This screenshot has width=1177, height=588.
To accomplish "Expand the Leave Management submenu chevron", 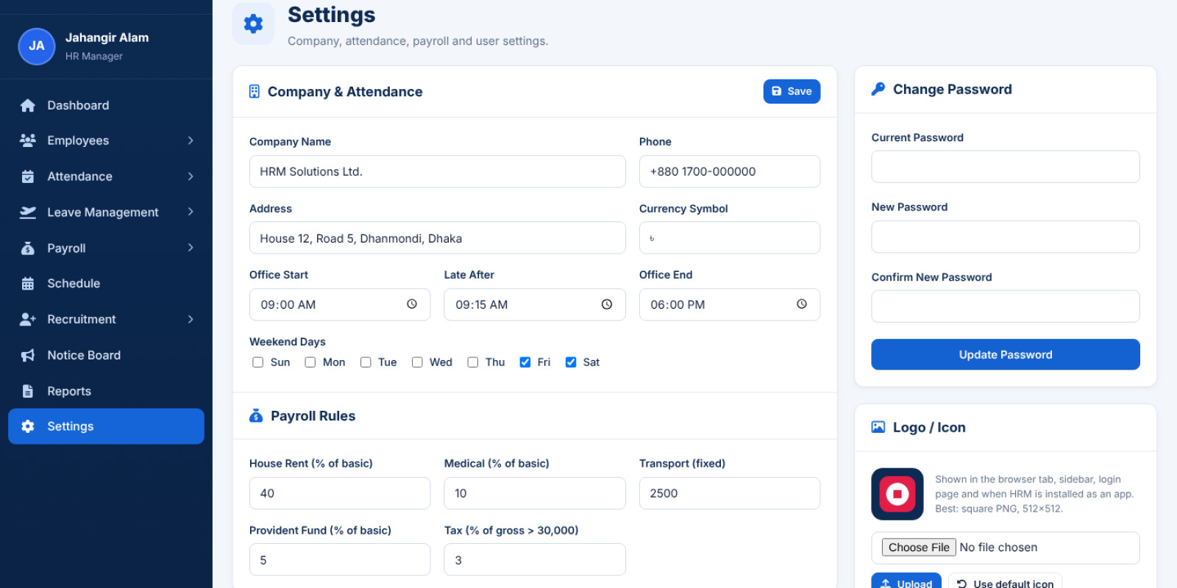I will 191,212.
